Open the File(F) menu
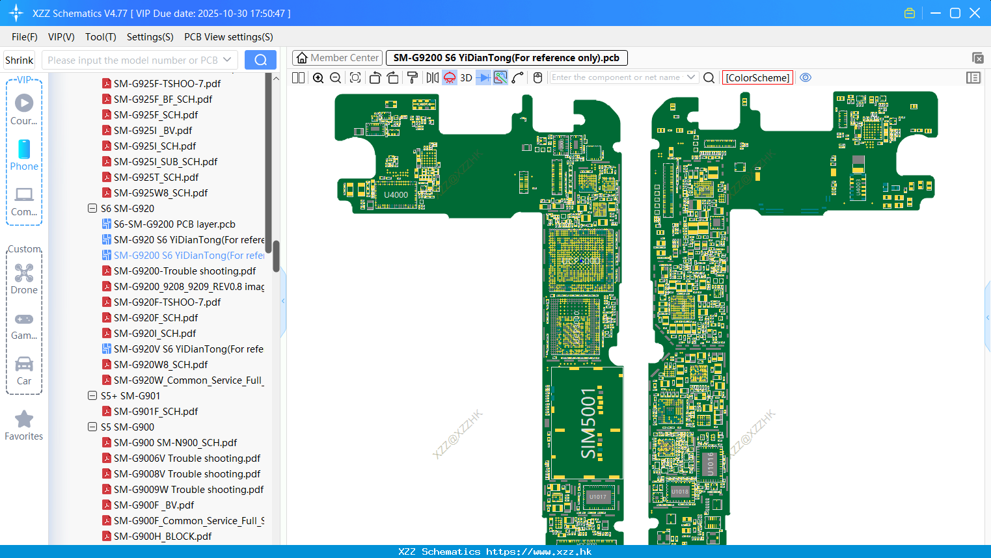The height and width of the screenshot is (558, 991). point(25,37)
